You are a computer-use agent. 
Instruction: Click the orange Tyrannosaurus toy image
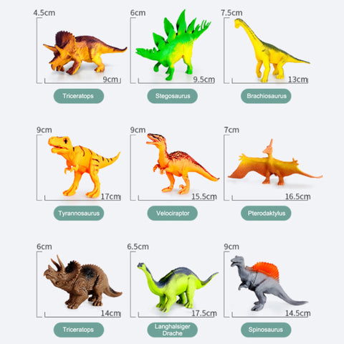coord(84,167)
